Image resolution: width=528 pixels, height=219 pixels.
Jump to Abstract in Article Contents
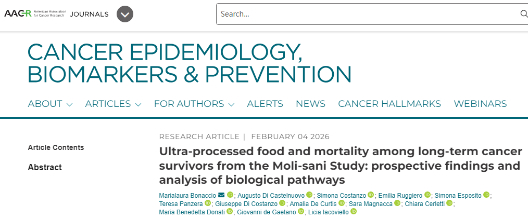click(45, 167)
